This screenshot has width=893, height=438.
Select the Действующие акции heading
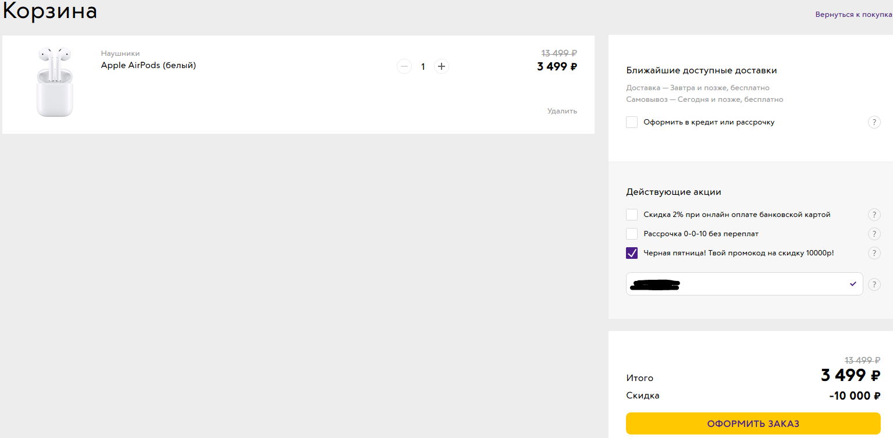pos(674,192)
